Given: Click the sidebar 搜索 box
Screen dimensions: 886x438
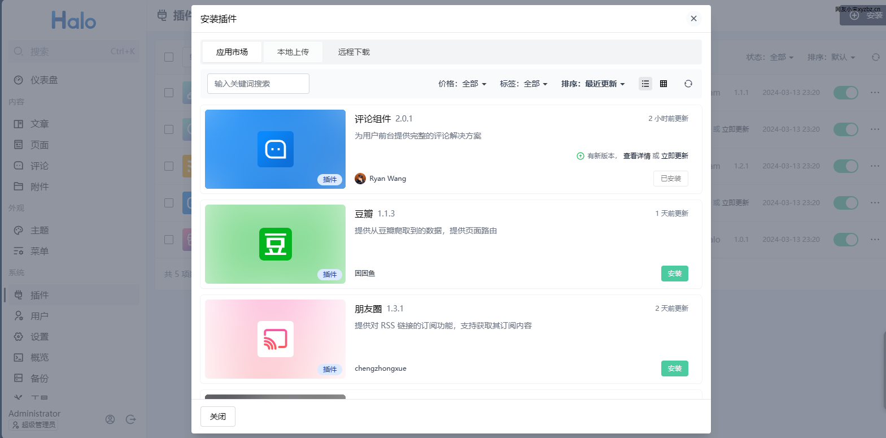Looking at the screenshot, I should pyautogui.click(x=74, y=51).
